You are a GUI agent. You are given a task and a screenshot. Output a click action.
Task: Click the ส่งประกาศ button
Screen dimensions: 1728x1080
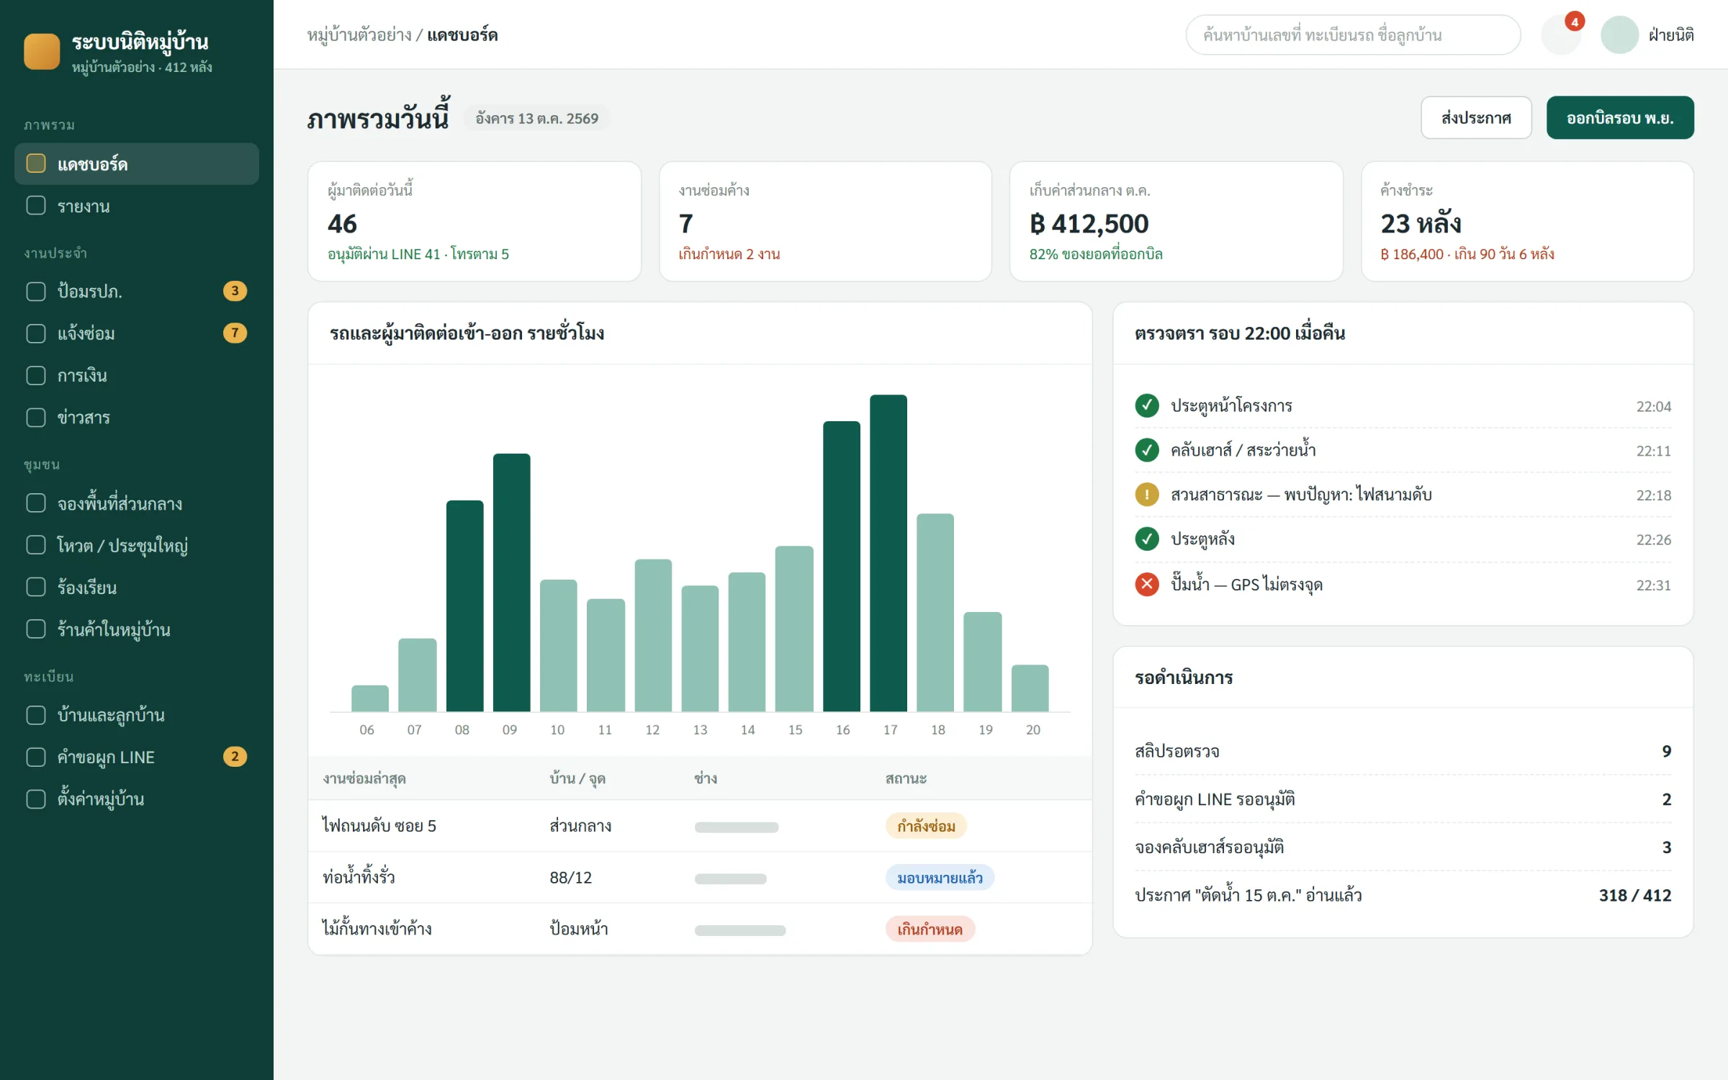tap(1476, 117)
